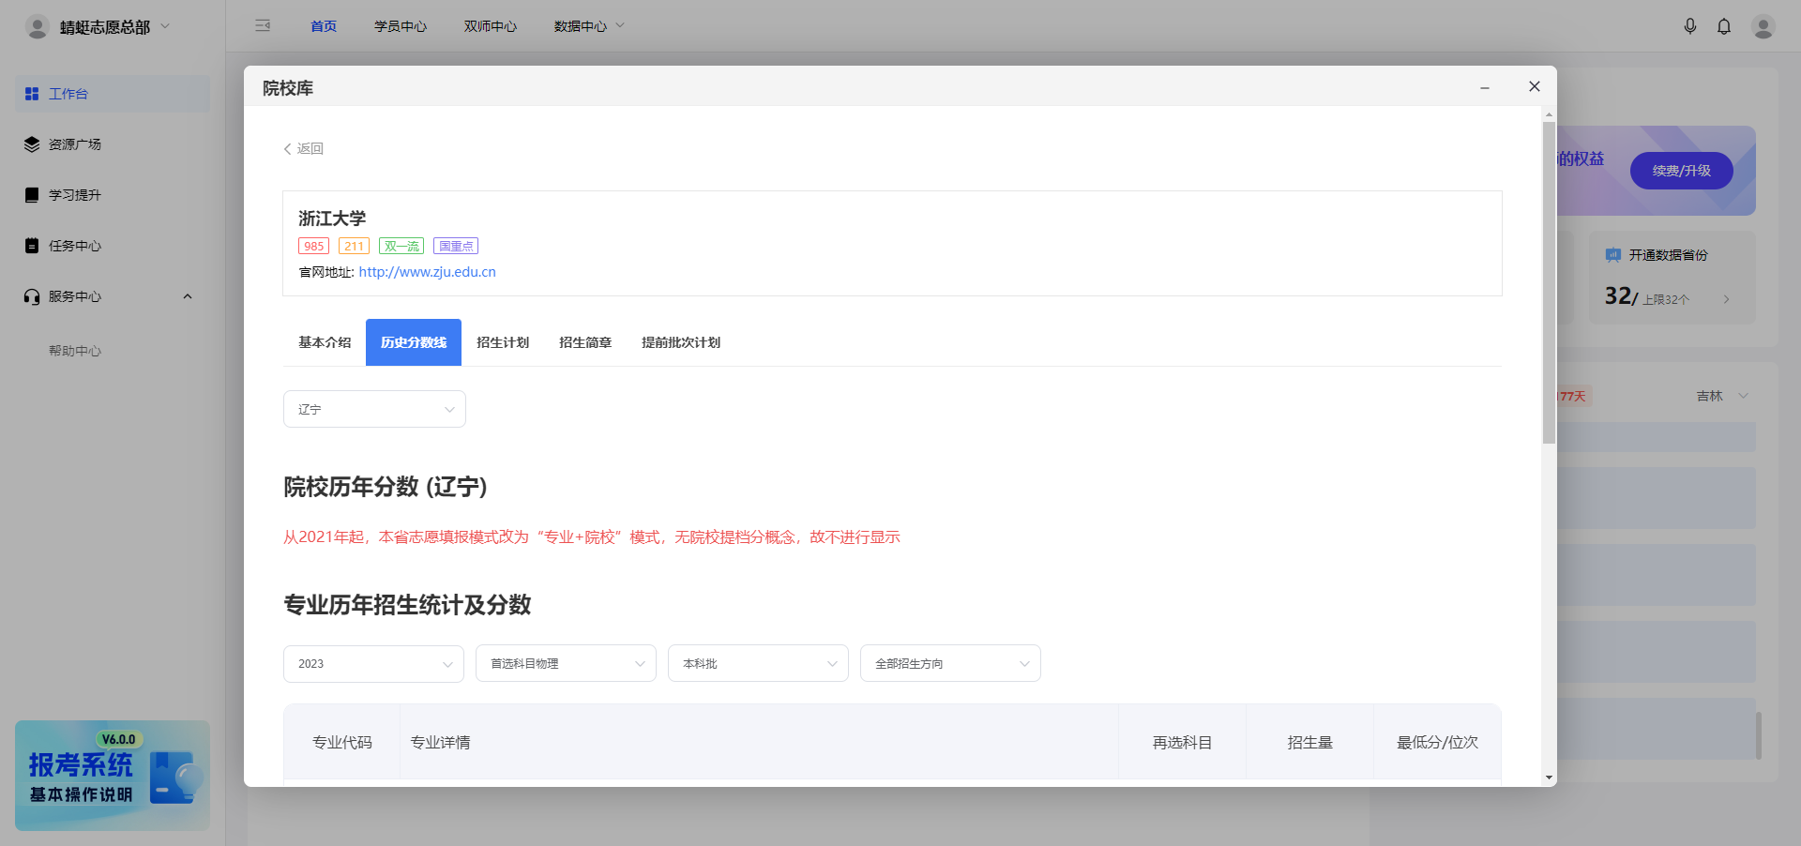Select 工作台 in the left sidebar

68,94
